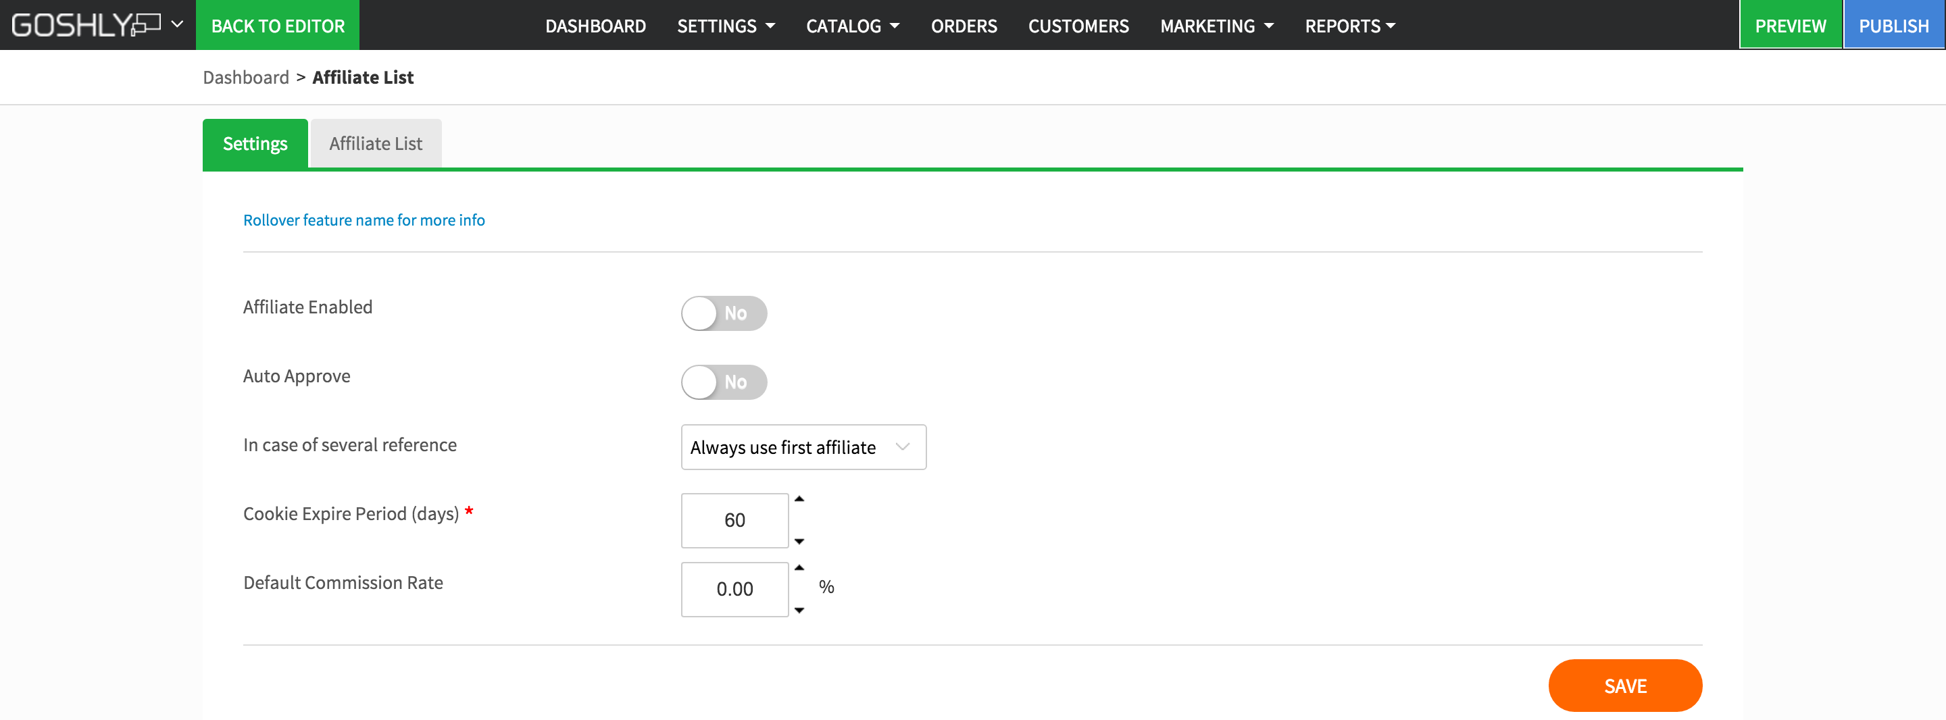Expand the Settings menu in navbar
The image size is (1946, 720).
(725, 26)
